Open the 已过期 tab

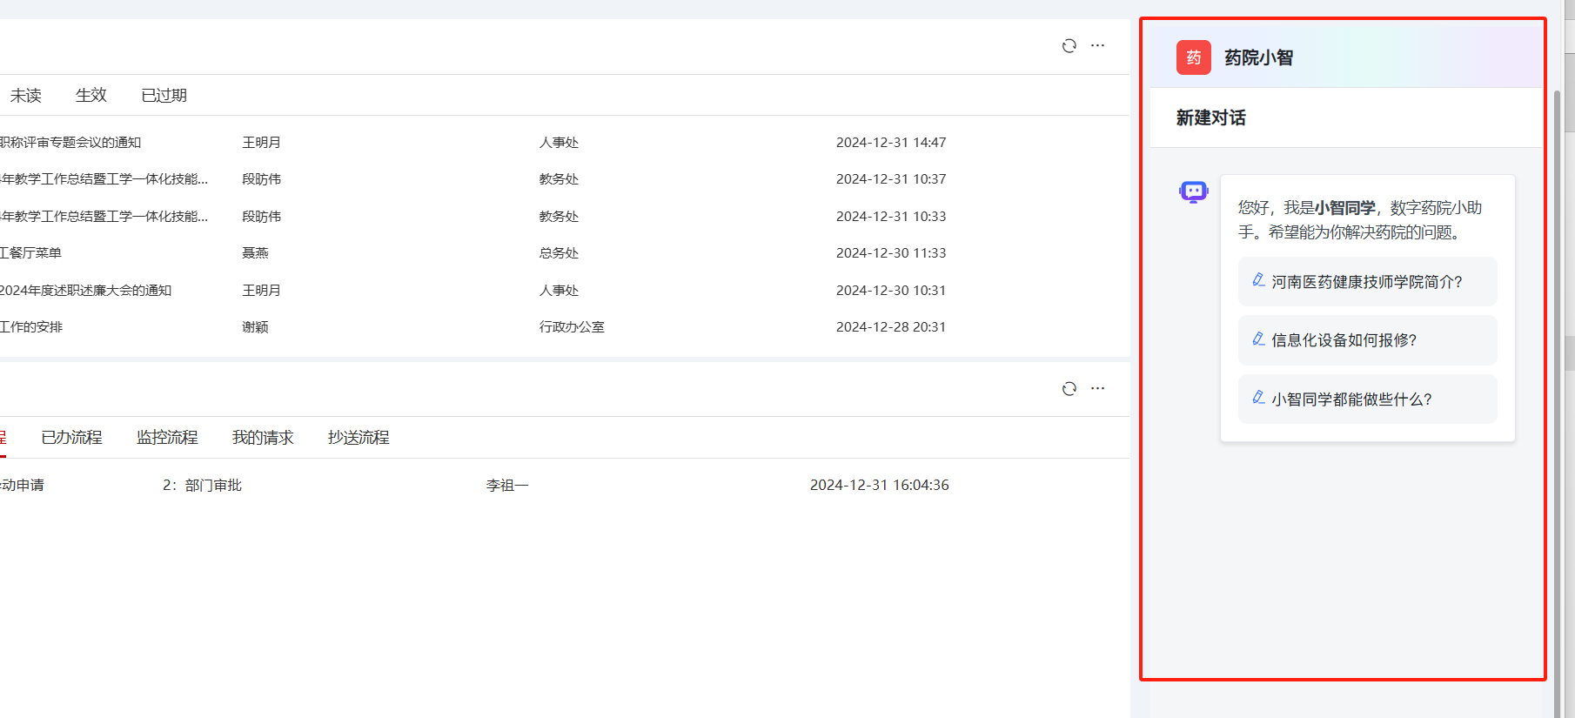point(164,96)
